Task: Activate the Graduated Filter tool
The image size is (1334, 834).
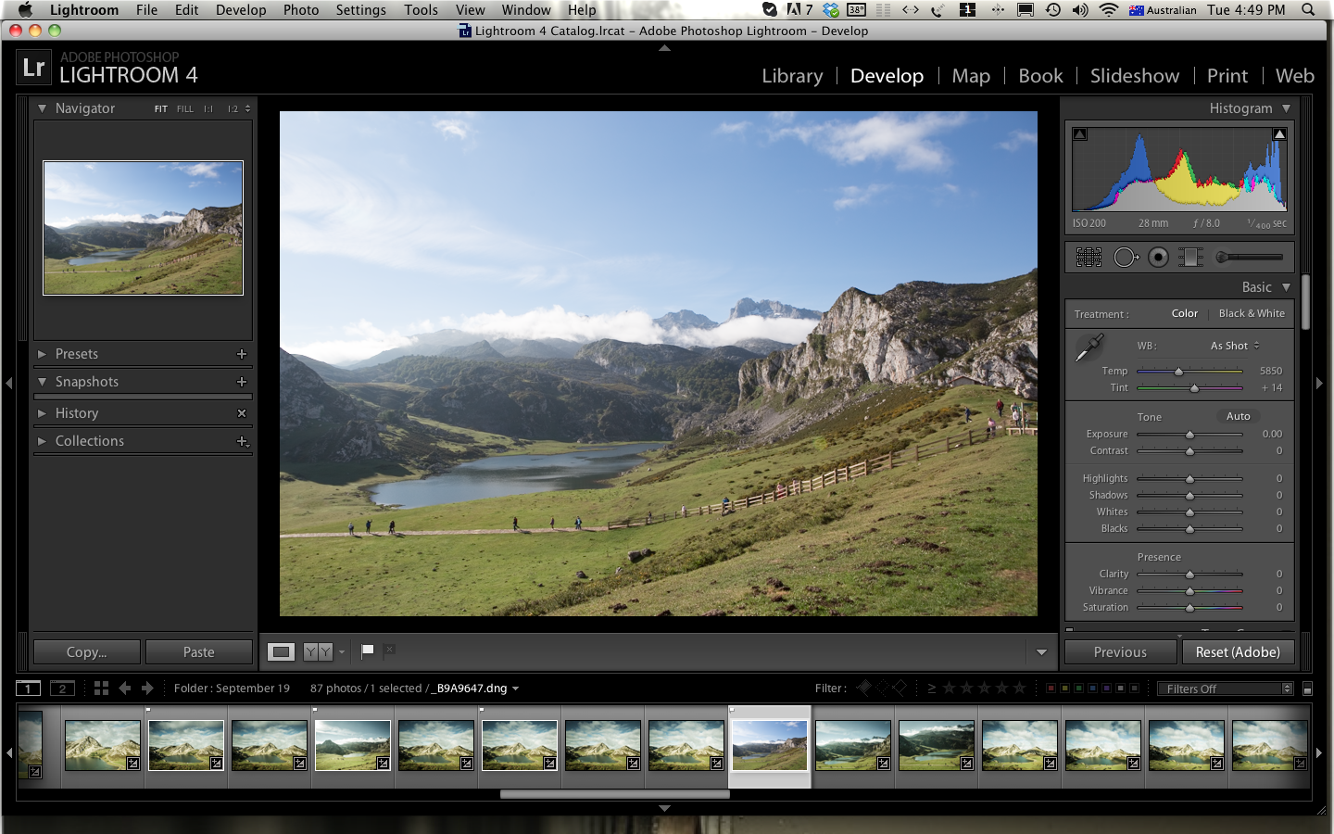Action: point(1191,257)
